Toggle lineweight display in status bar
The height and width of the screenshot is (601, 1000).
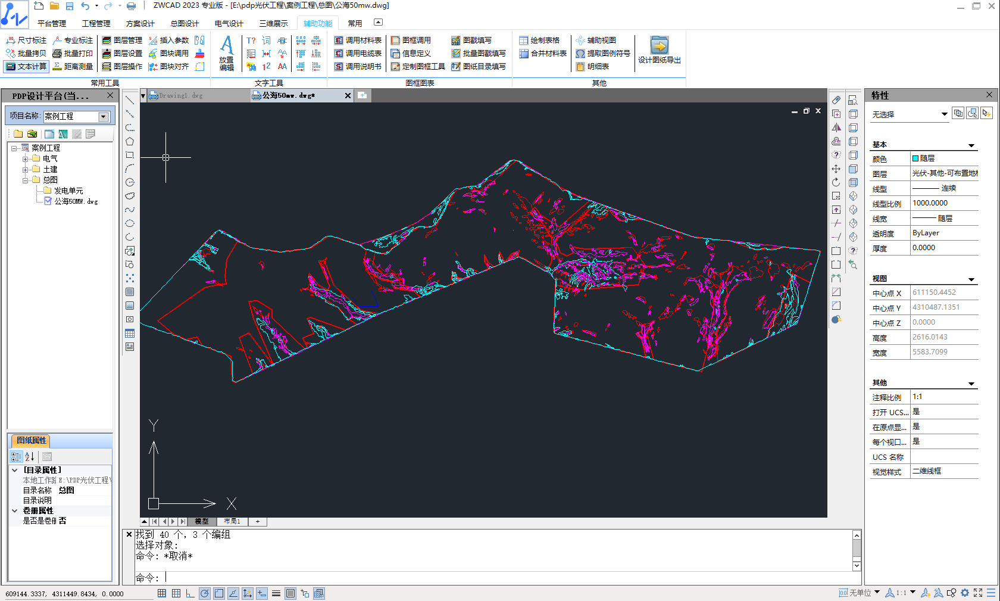pyautogui.click(x=276, y=593)
